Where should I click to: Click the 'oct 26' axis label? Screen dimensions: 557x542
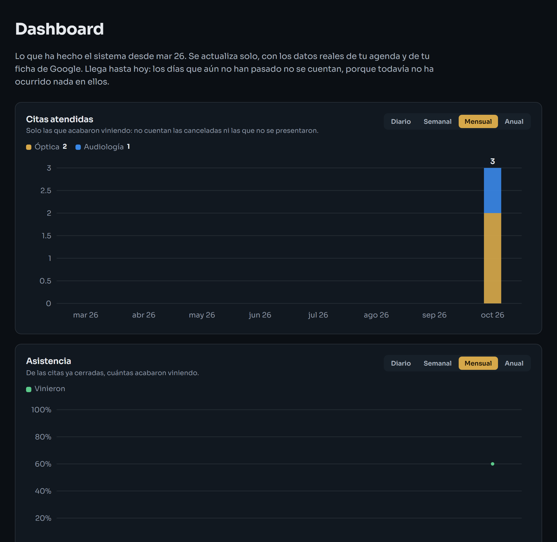pos(492,315)
